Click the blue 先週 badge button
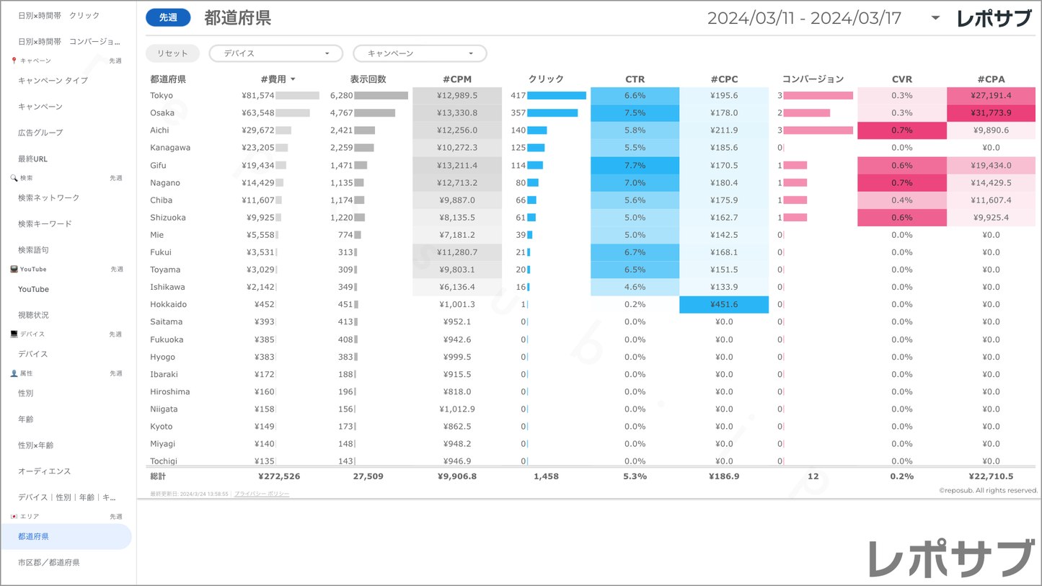The width and height of the screenshot is (1042, 586). point(168,18)
